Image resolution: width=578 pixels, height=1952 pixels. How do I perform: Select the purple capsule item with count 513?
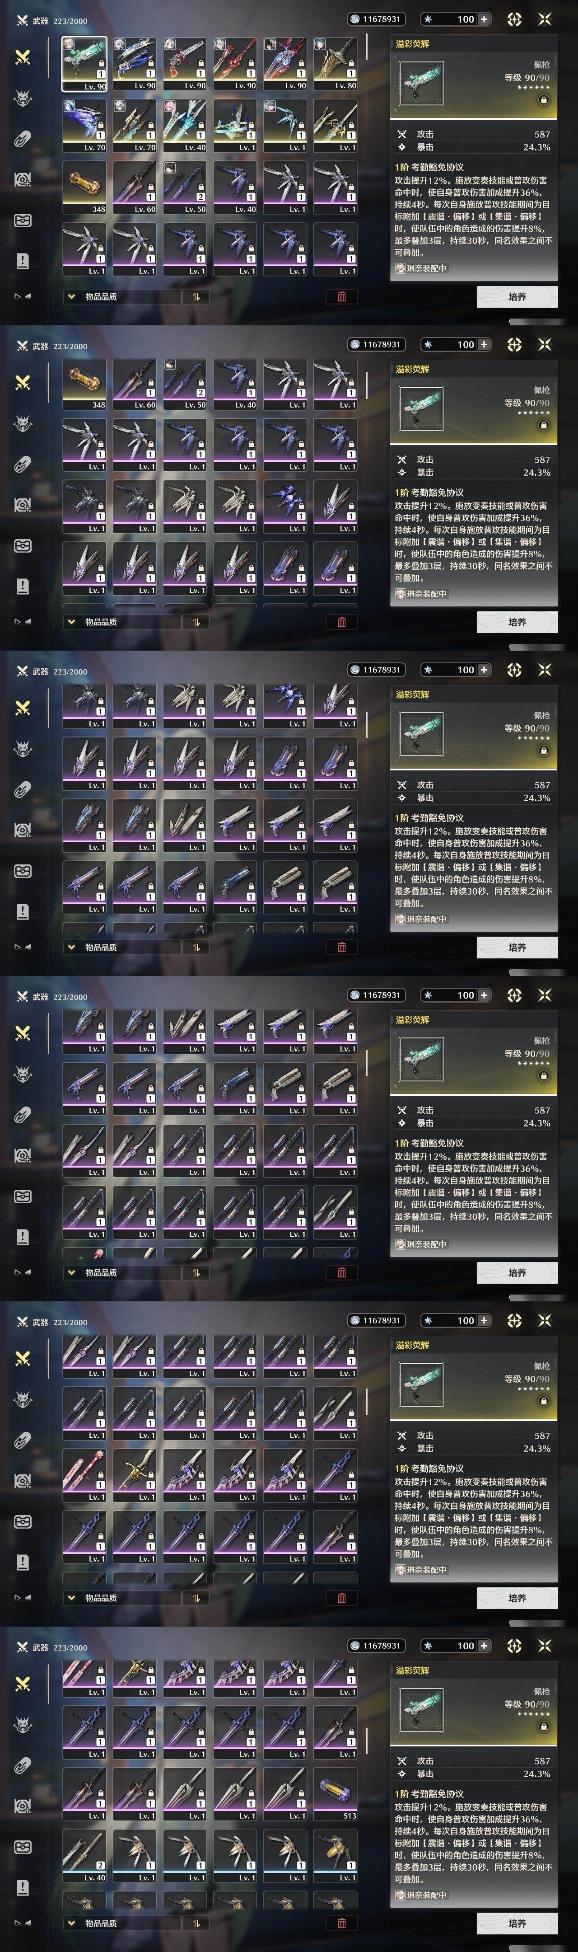coord(336,1794)
